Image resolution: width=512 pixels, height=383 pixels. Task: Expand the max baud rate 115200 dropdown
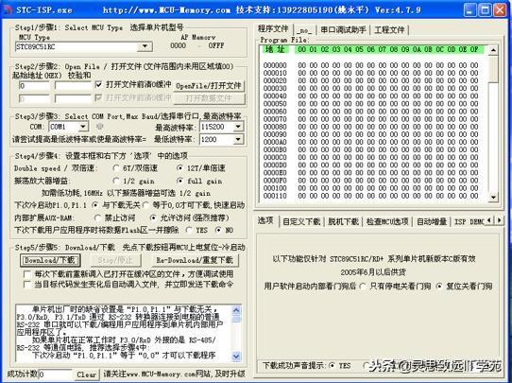pos(238,127)
